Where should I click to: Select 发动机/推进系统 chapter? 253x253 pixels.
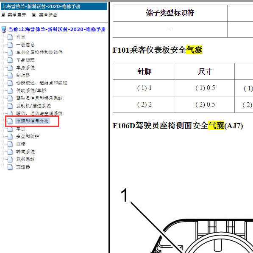33,106
